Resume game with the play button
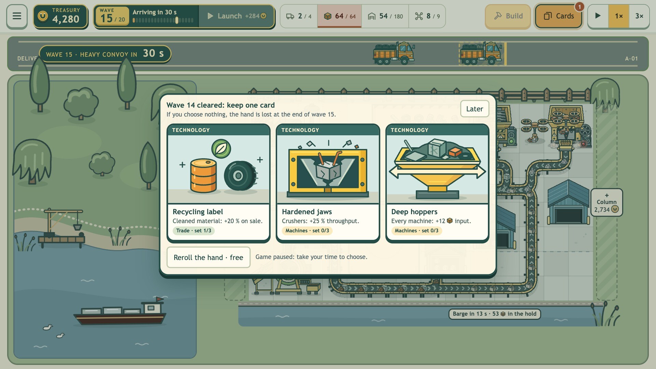Image resolution: width=656 pixels, height=369 pixels. [x=598, y=16]
